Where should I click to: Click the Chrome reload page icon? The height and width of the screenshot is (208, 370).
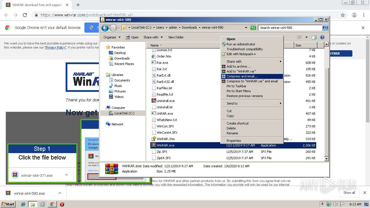(x=25, y=15)
